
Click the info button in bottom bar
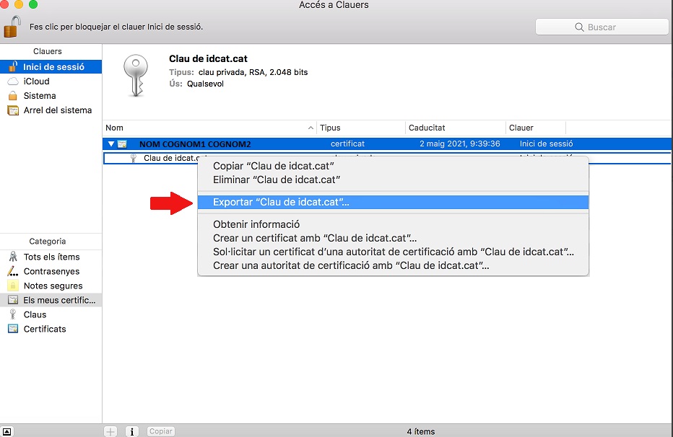(132, 431)
